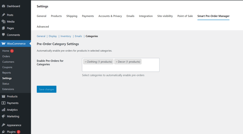
Task: Open Plugins from the sidebar
Action: [x=11, y=132]
